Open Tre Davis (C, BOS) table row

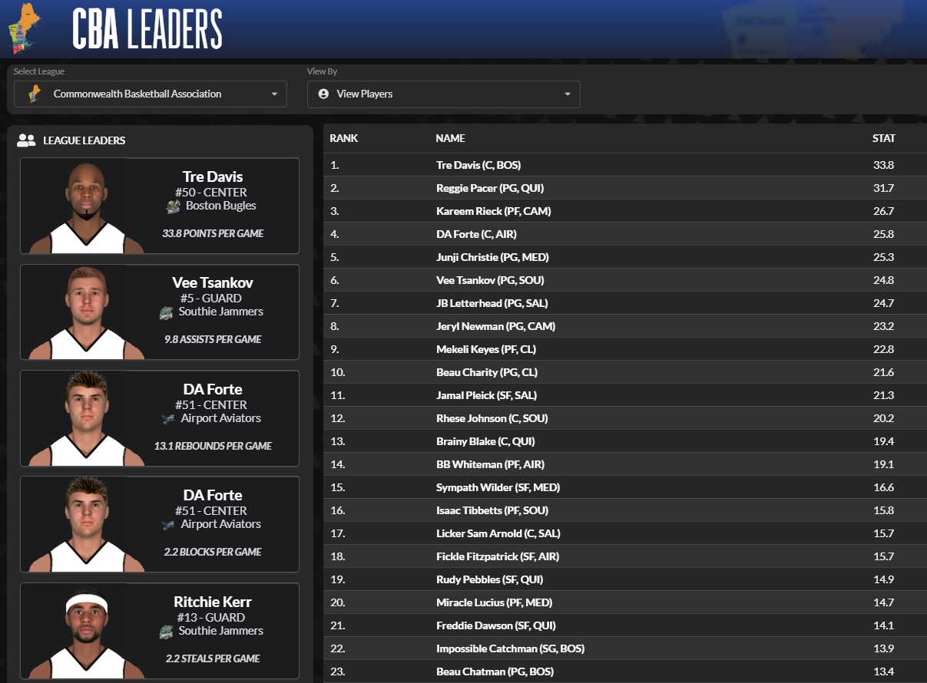625,165
